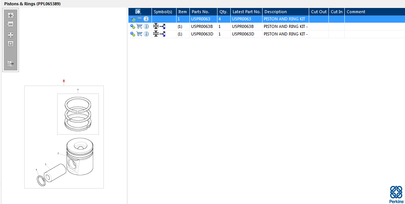Open info for part U5PR0063B
Viewport: 405px width, 204px height.
146,26
